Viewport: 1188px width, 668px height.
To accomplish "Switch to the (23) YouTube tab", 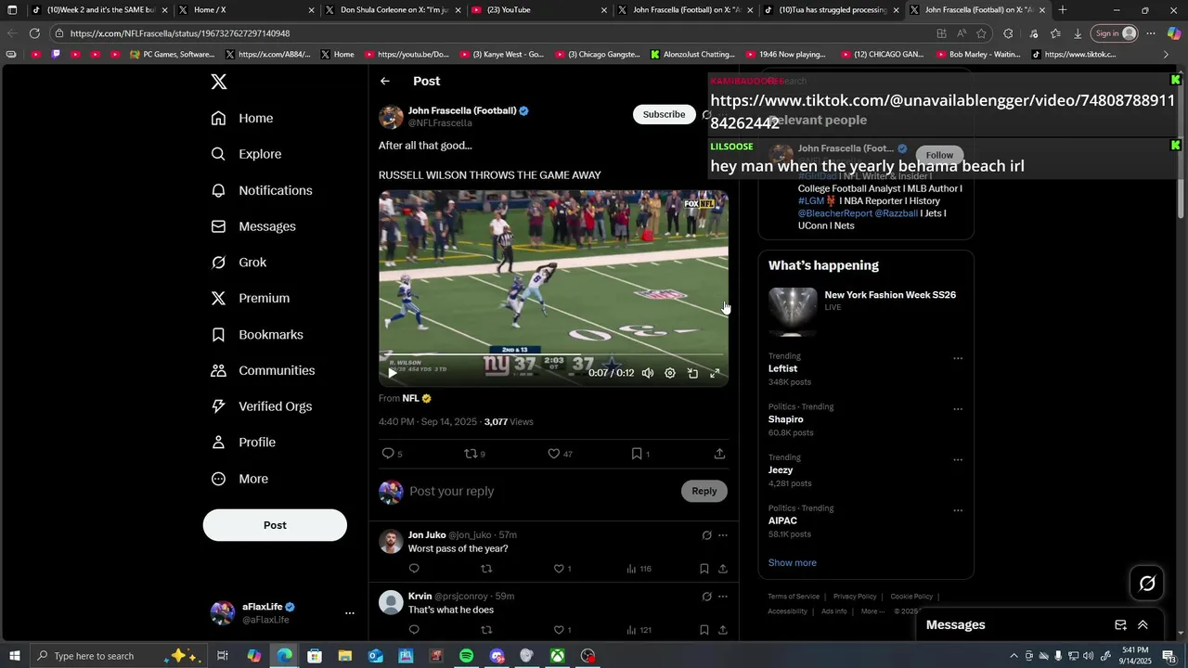I will [x=538, y=10].
